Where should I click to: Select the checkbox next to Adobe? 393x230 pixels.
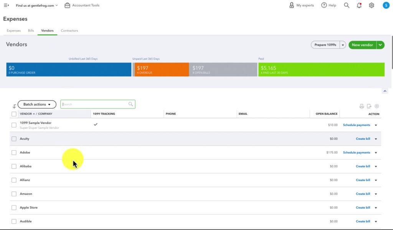pos(14,152)
